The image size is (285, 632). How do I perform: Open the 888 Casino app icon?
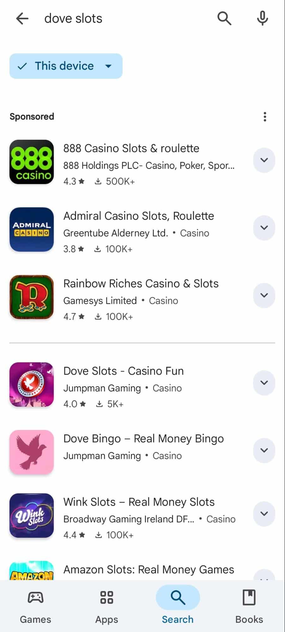32,162
